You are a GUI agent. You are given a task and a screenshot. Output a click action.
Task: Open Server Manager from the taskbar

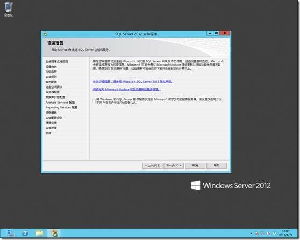click(x=10, y=234)
